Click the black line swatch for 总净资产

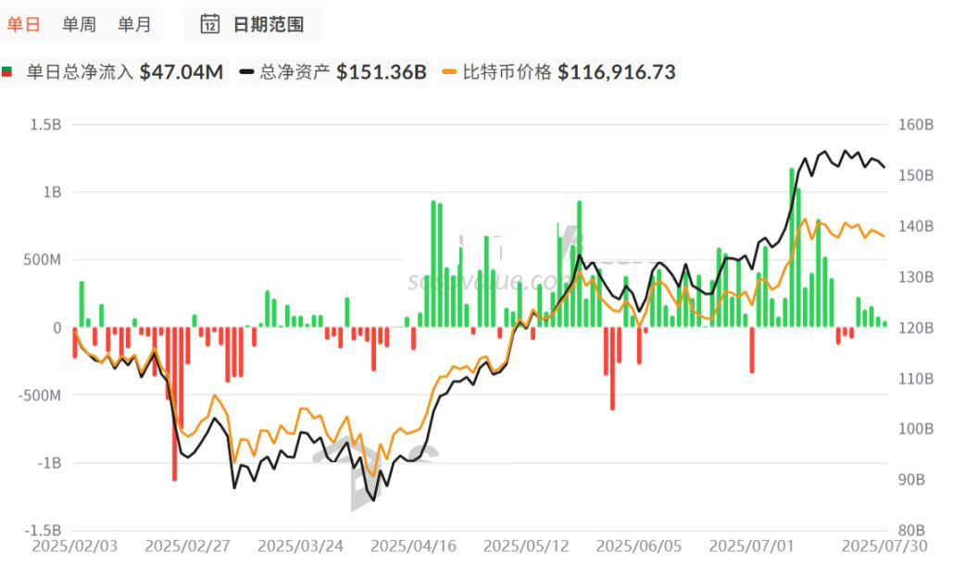point(246,72)
